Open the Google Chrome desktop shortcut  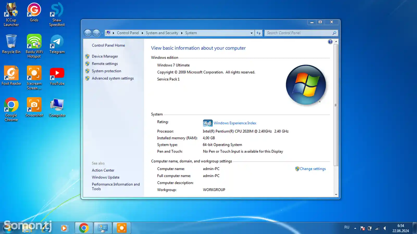click(11, 109)
